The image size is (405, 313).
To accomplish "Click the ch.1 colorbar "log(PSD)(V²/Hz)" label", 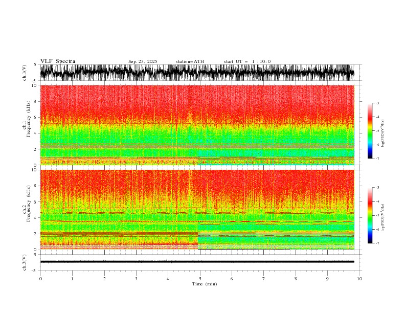I will tap(382, 133).
